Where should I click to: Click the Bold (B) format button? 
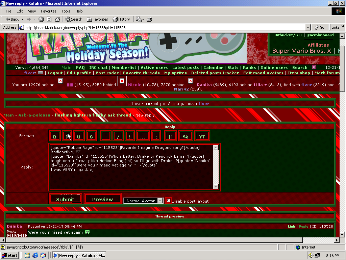pos(55,136)
